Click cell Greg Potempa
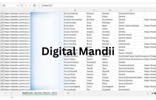Viewport: 156px width, 100px height. [75, 23]
